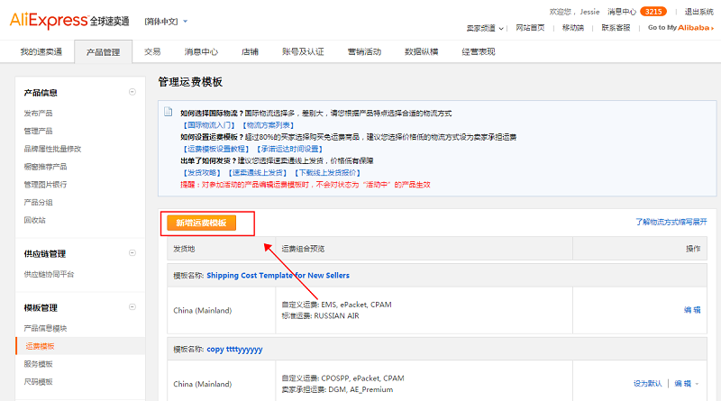Edit the copy ttttyyyyyy template
Image resolution: width=721 pixels, height=401 pixels.
(x=683, y=384)
